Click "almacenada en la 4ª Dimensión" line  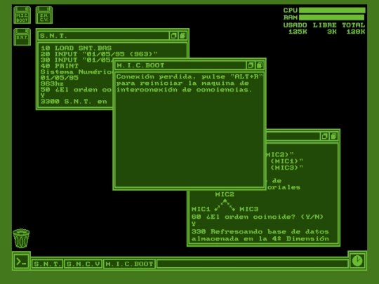coord(260,239)
